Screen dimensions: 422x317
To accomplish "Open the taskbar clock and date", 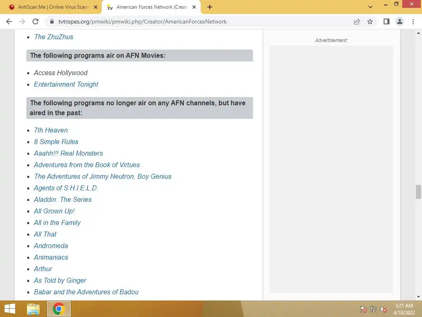I will pyautogui.click(x=404, y=309).
